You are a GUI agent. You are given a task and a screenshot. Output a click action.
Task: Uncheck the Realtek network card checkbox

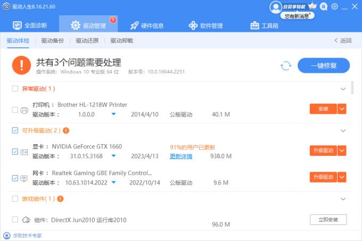tap(15, 178)
